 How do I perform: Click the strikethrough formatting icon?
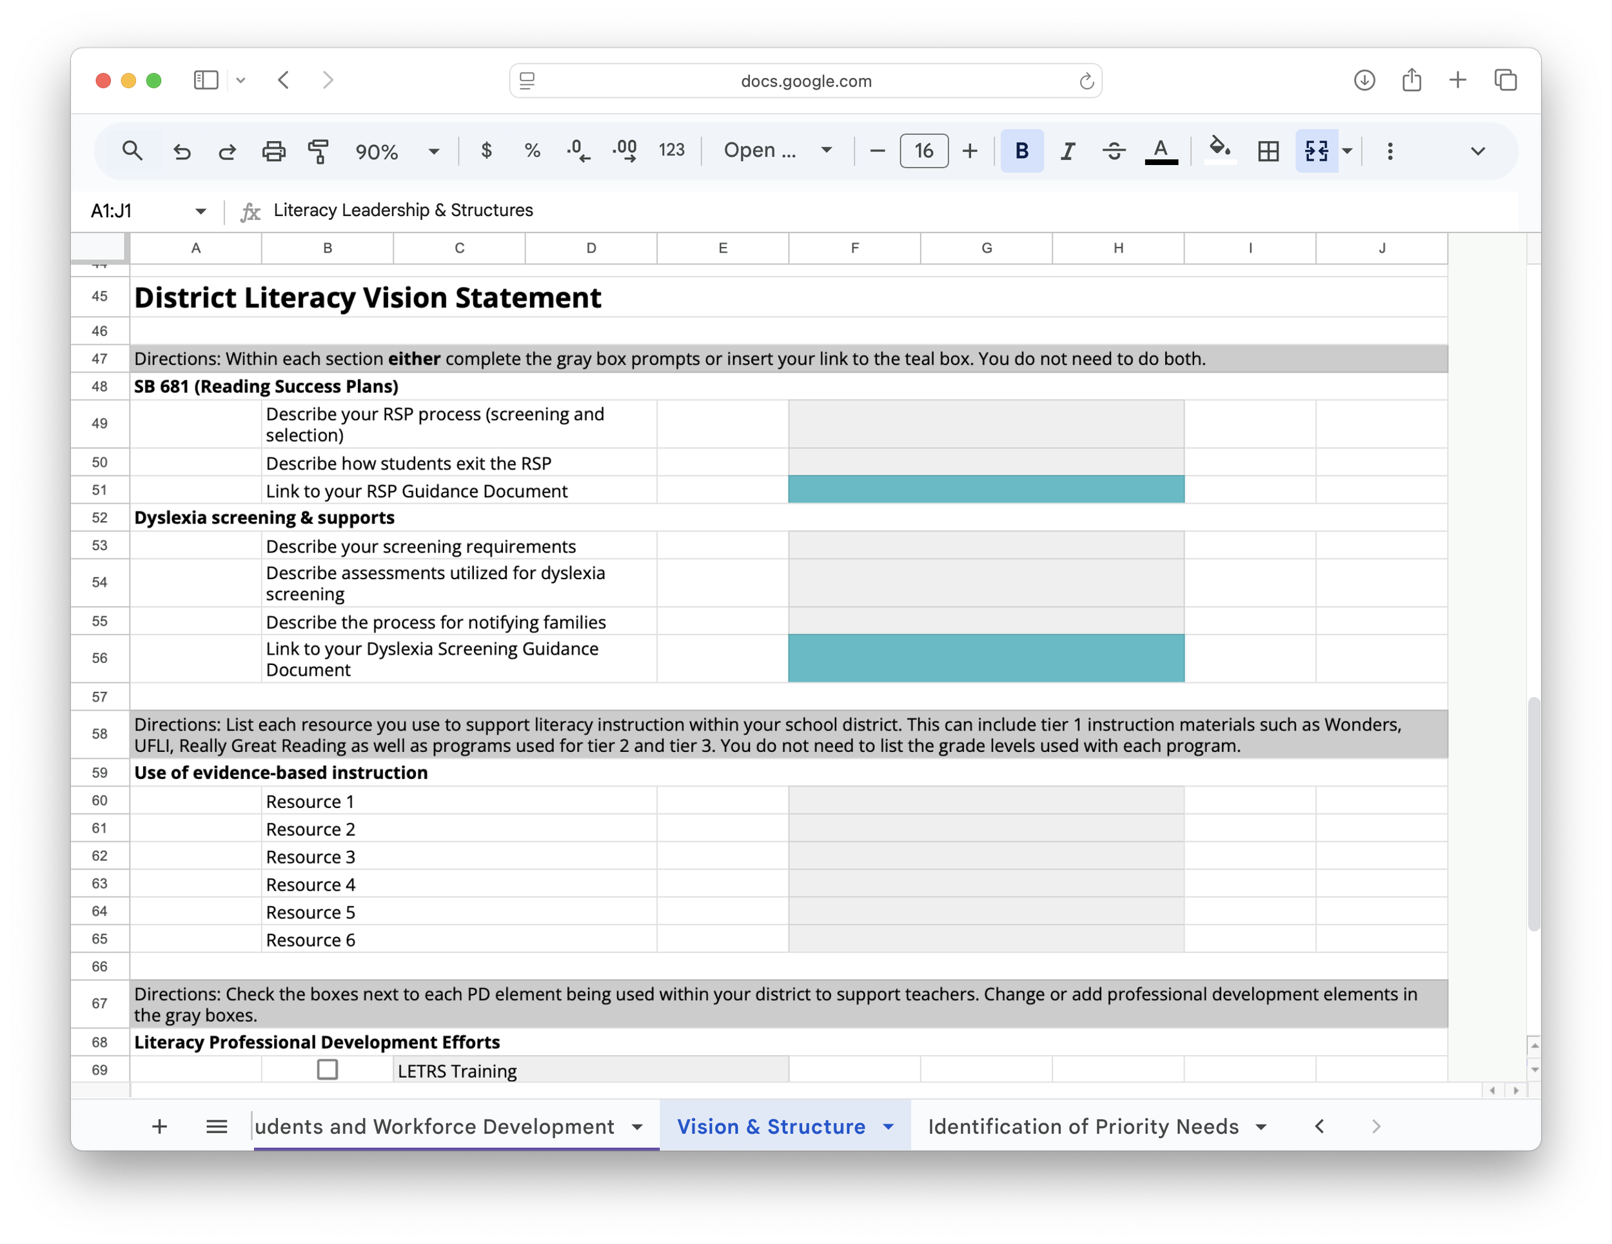pyautogui.click(x=1113, y=152)
